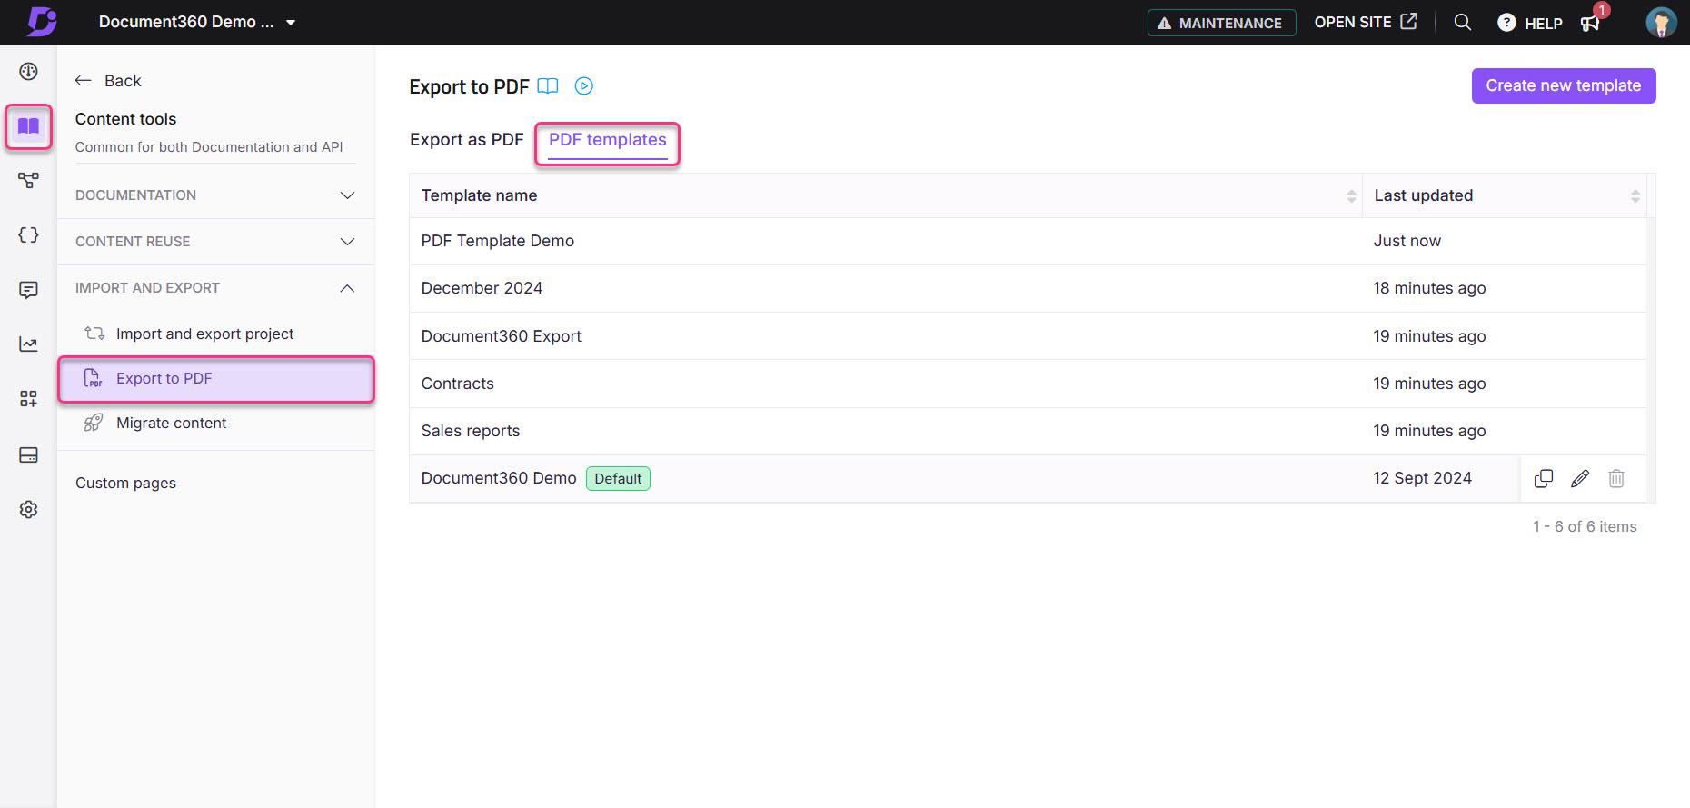The width and height of the screenshot is (1690, 808).
Task: Clone the Document360 Demo template
Action: click(x=1544, y=479)
